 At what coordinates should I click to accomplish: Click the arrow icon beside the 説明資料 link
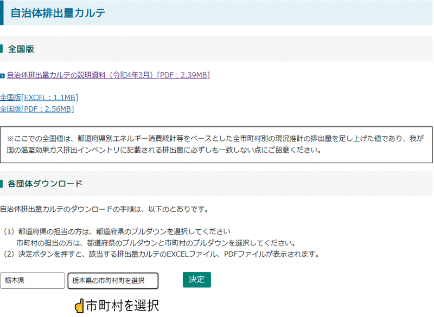(x=3, y=76)
